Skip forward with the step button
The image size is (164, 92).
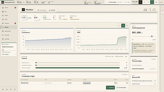pos(156,2)
